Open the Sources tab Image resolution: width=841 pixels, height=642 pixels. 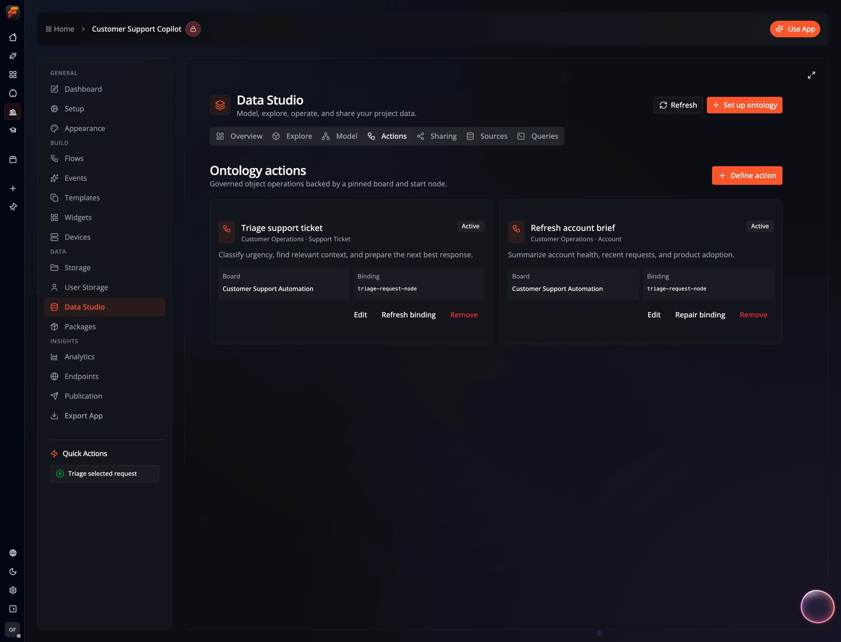pyautogui.click(x=487, y=136)
